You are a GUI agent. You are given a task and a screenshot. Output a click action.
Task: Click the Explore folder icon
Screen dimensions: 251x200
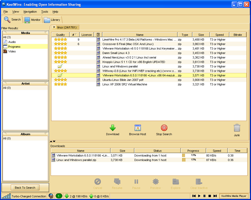point(176,182)
